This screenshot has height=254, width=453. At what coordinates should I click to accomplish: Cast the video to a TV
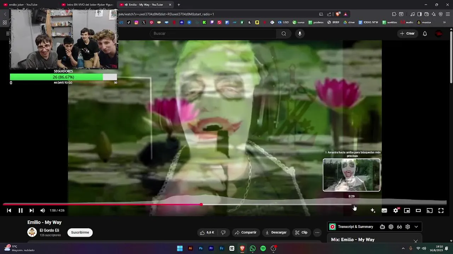(x=430, y=211)
